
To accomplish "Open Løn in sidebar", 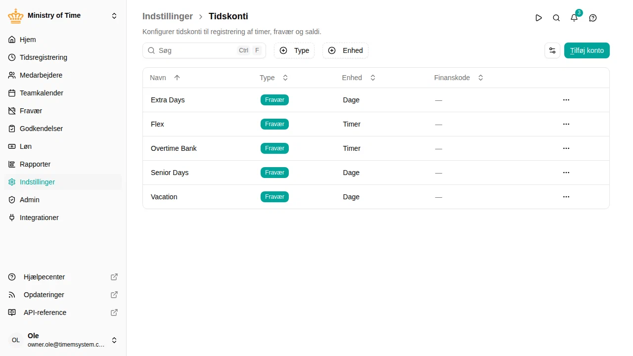I will tap(63, 146).
